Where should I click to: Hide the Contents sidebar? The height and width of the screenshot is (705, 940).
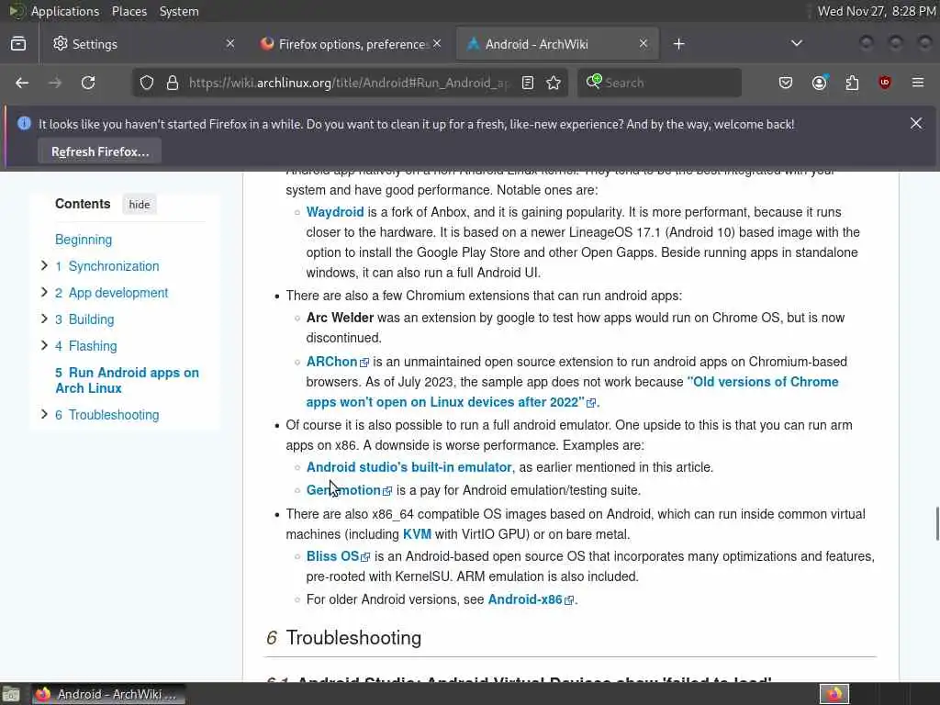point(140,205)
